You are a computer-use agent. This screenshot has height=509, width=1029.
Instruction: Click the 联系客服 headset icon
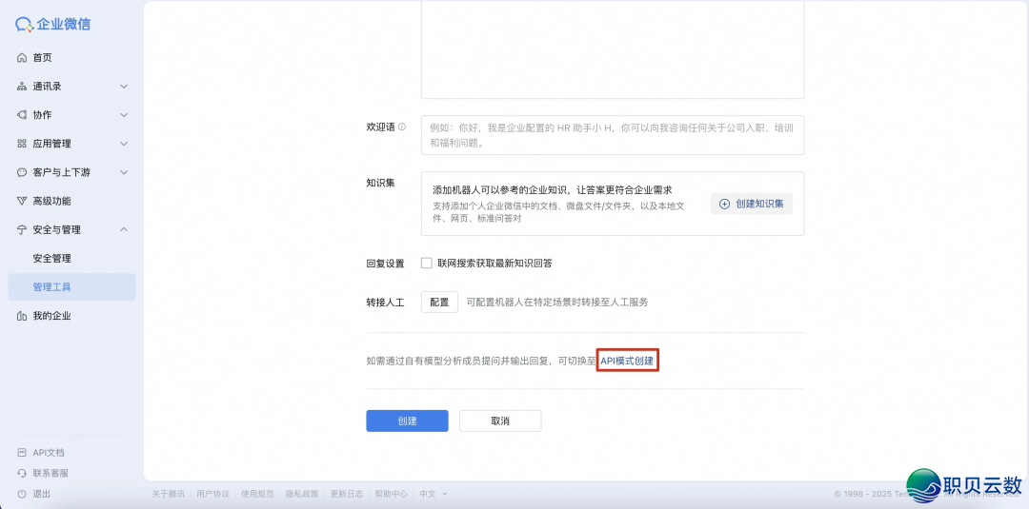point(22,473)
